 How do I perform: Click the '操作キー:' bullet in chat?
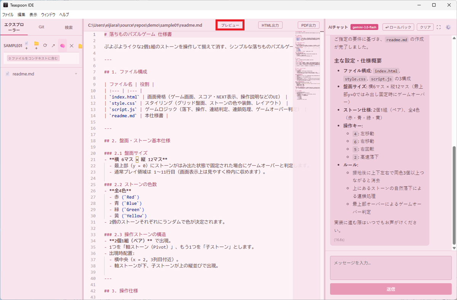coord(353,125)
